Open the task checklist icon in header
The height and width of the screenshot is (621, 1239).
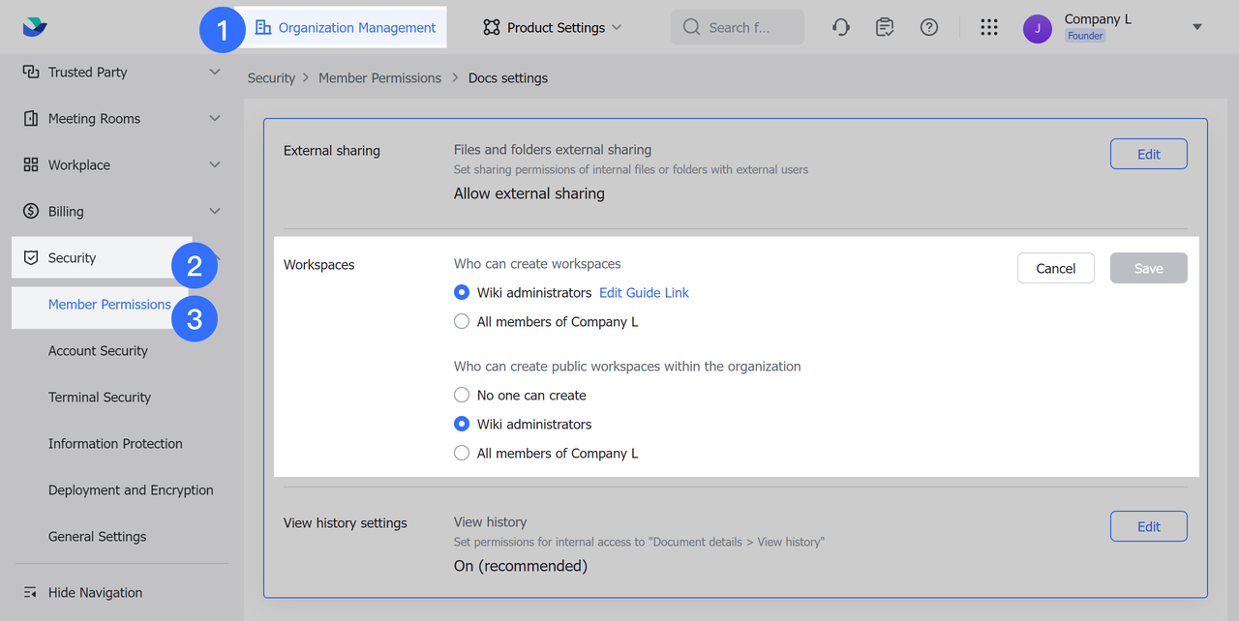885,27
